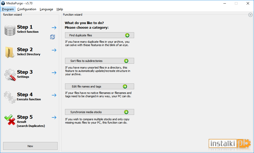Open the Program menu
This screenshot has height=153, width=254.
[x=8, y=9]
